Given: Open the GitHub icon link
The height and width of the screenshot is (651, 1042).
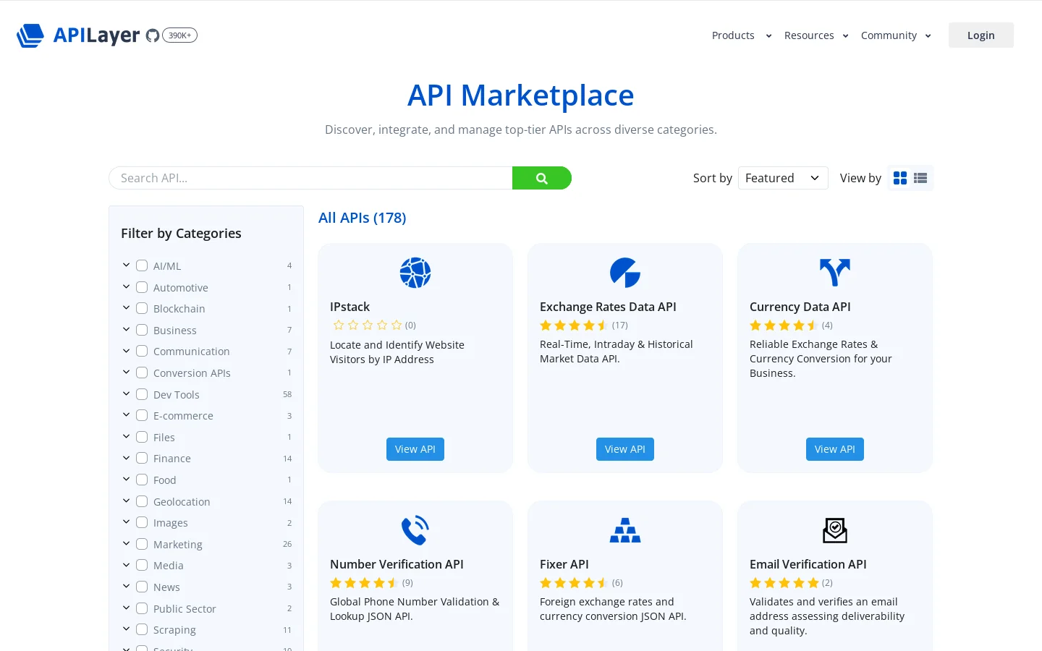Looking at the screenshot, I should click(x=153, y=35).
